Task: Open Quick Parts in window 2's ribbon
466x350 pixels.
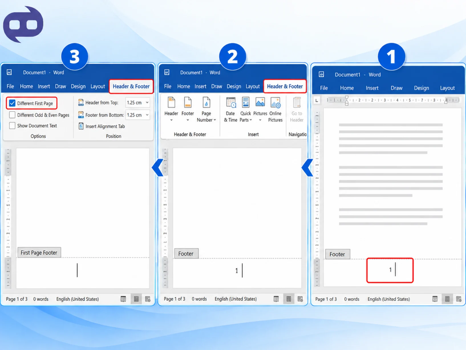Action: point(246,110)
